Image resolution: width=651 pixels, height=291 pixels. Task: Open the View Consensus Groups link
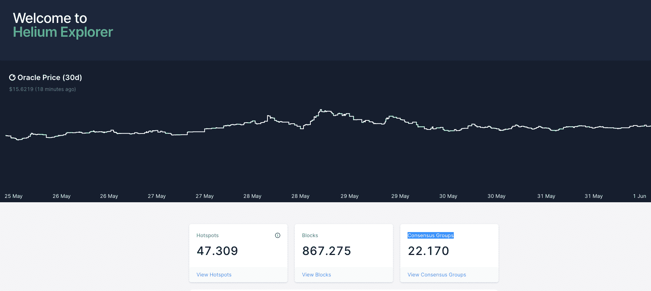437,275
